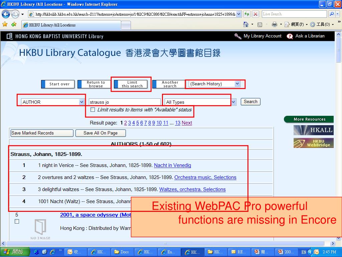This screenshot has width=342, height=257.
Task: Click the No Image book thumbnail
Action: click(40, 229)
